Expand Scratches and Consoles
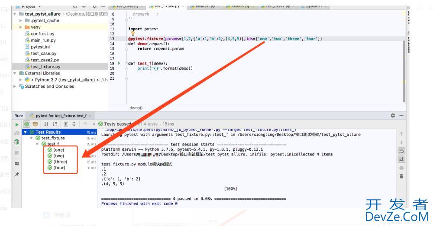 point(15,87)
